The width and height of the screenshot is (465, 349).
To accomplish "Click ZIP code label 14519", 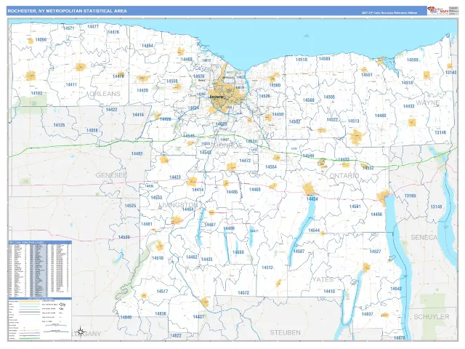I will pos(302,60).
